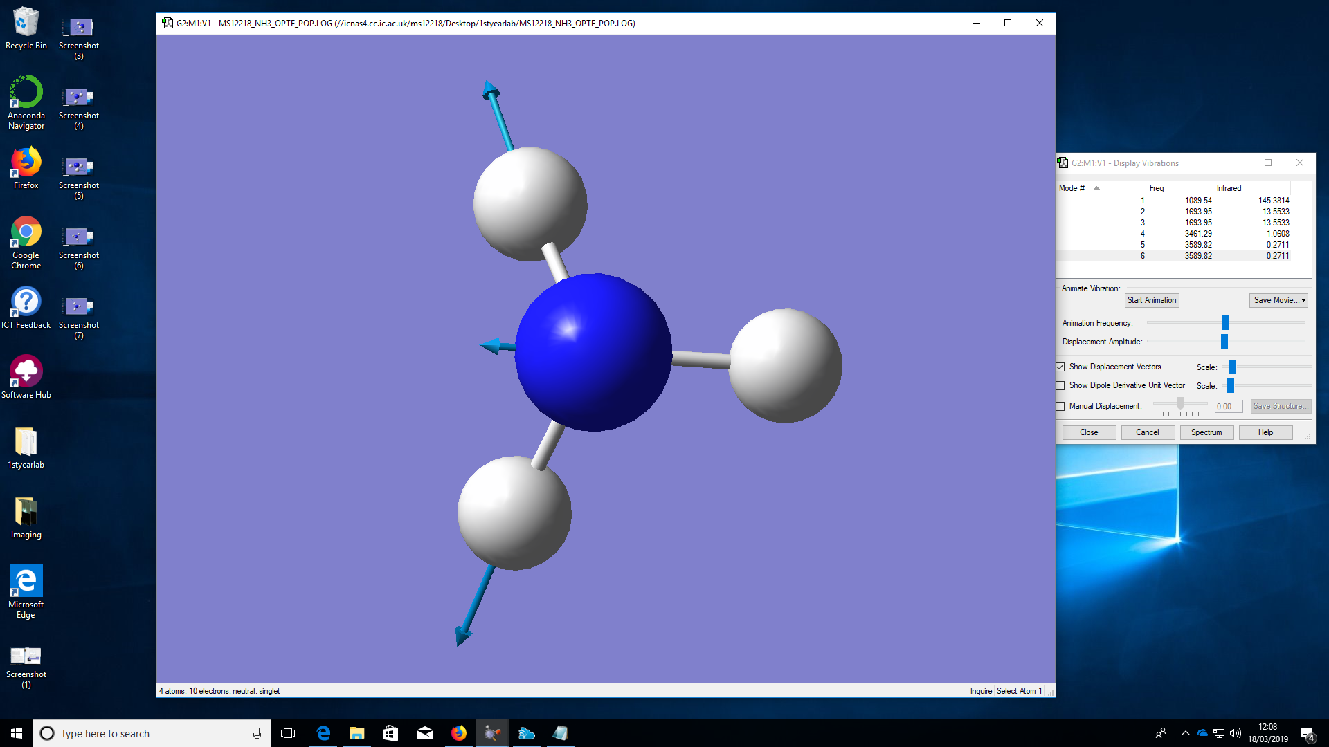
Task: Open the Software Hub desktop icon
Action: [26, 377]
